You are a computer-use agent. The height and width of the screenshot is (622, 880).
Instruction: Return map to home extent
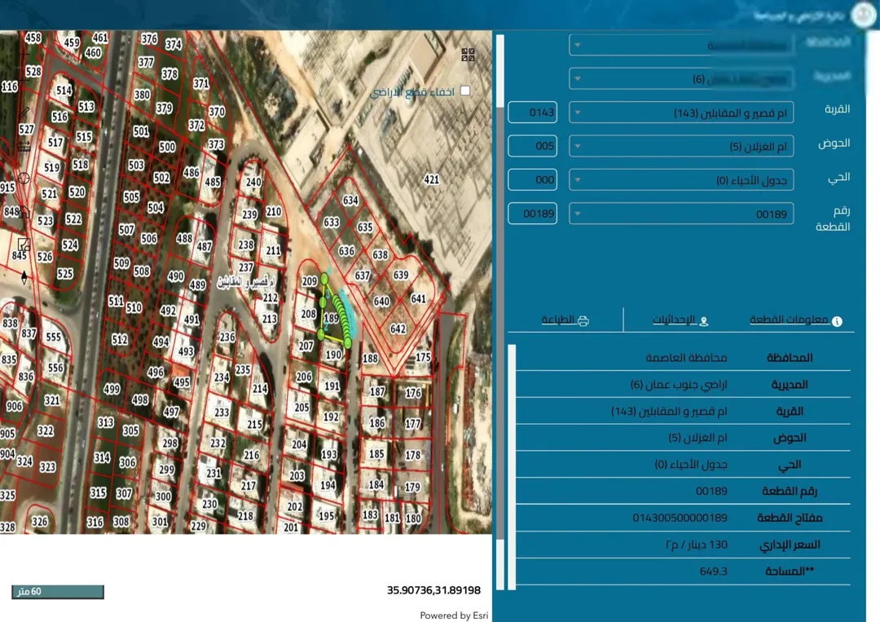24,212
